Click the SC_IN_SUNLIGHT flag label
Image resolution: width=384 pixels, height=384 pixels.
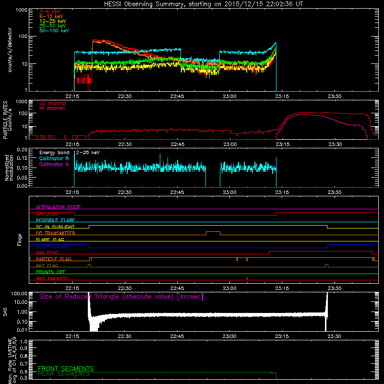[x=55, y=227]
